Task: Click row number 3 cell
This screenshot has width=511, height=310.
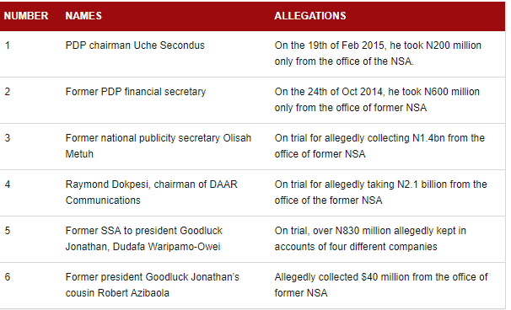Action: pos(8,138)
